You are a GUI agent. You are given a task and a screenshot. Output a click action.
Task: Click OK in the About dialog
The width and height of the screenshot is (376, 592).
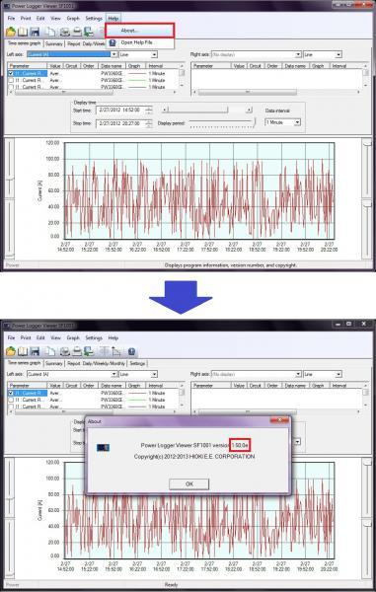pos(189,484)
